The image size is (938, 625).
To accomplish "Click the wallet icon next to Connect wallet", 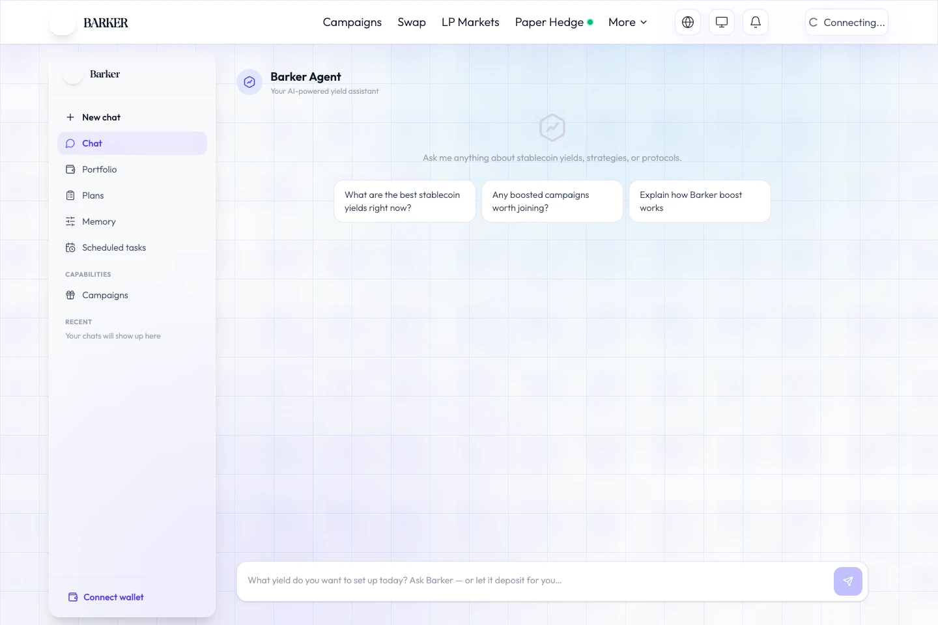I will coord(73,597).
